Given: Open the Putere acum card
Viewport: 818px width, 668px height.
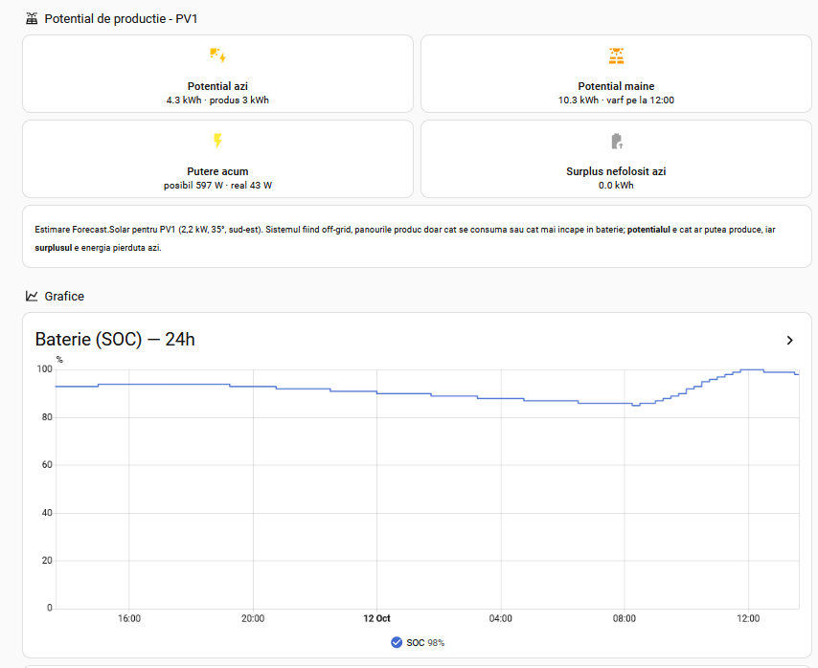Looking at the screenshot, I should click(x=217, y=159).
